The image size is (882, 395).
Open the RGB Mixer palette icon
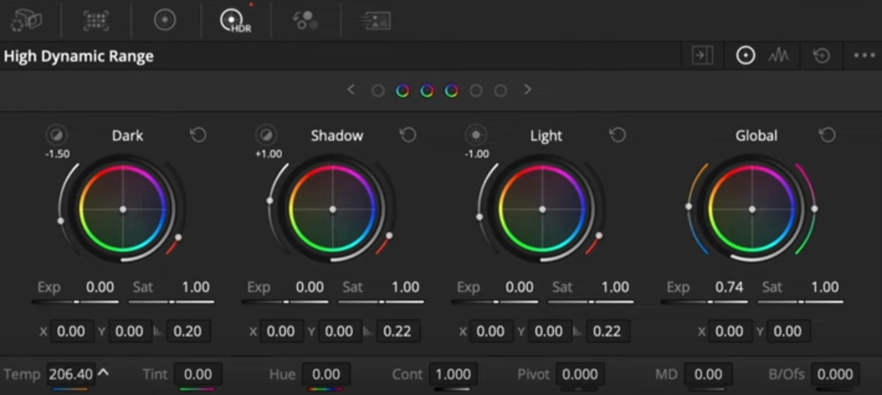pyautogui.click(x=305, y=20)
